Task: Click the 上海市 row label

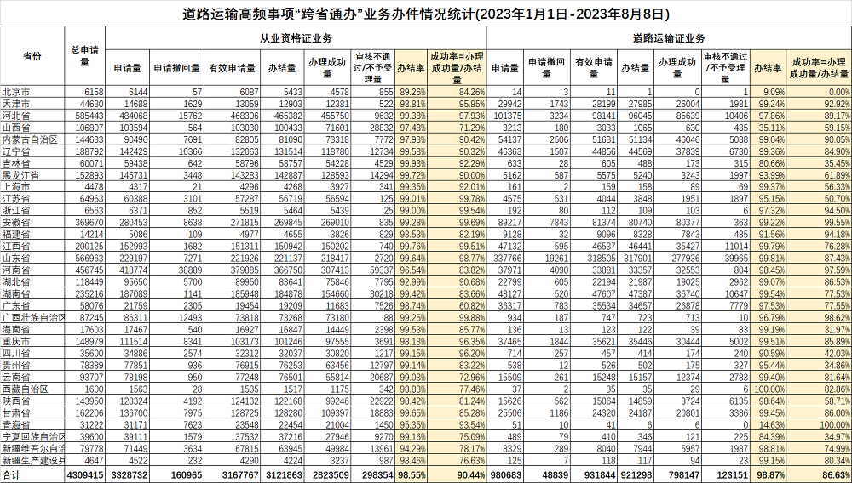Action: pos(16,186)
